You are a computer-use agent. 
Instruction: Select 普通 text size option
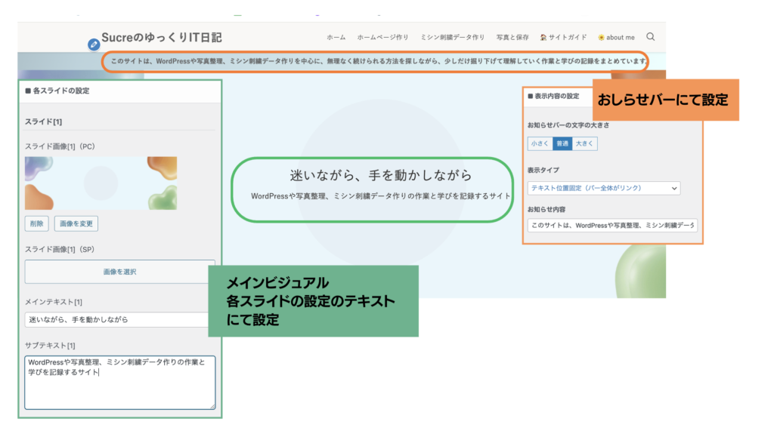coord(562,143)
